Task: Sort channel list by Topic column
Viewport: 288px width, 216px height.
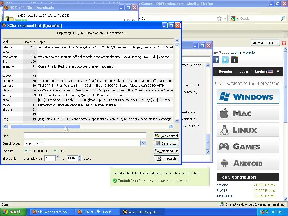Action: pyautogui.click(x=105, y=42)
